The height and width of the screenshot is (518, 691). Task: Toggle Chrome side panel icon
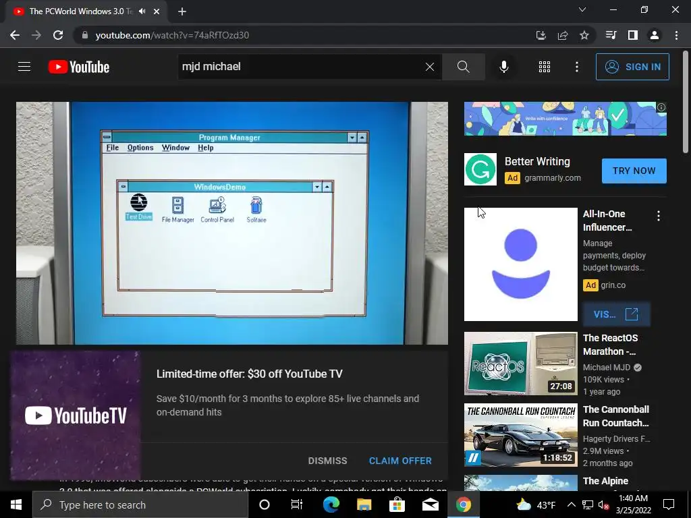tap(633, 35)
